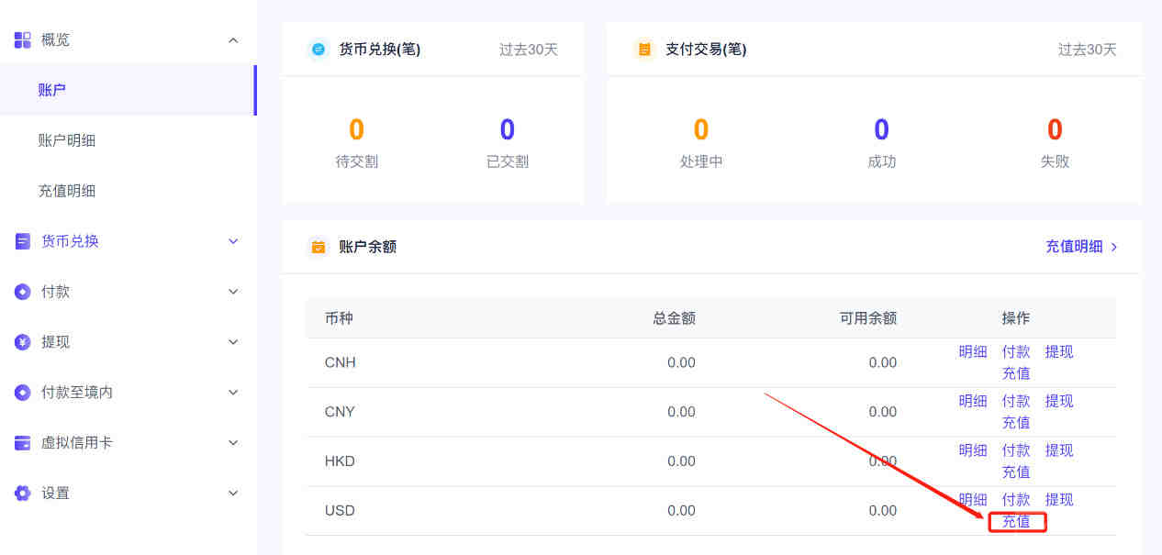Click 付款 in the CNY row
Viewport: 1162px width, 555px height.
tap(1016, 401)
